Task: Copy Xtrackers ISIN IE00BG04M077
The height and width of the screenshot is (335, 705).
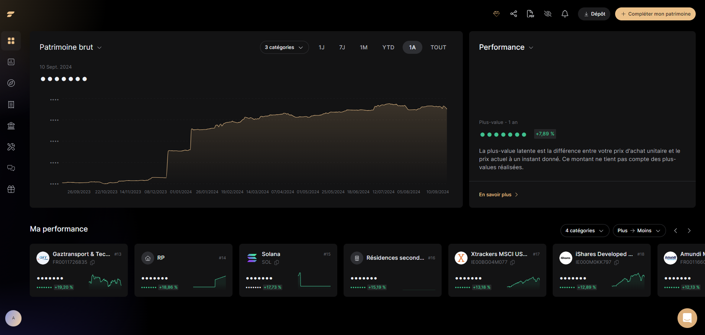Action: [513, 262]
